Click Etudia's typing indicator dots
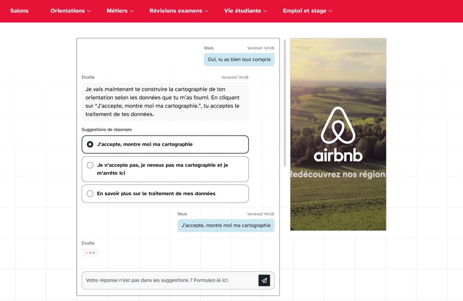The height and width of the screenshot is (301, 463). [x=90, y=253]
